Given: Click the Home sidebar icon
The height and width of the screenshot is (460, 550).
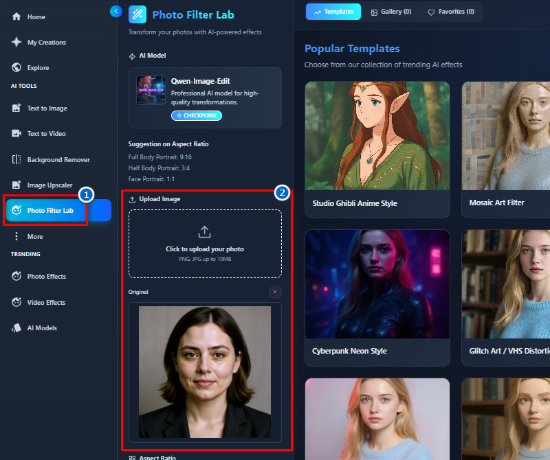Looking at the screenshot, I should pos(16,16).
